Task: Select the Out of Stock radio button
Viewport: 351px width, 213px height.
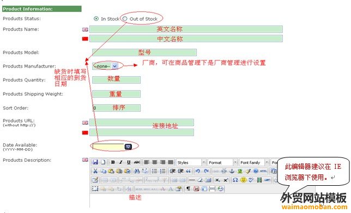Action: click(125, 19)
